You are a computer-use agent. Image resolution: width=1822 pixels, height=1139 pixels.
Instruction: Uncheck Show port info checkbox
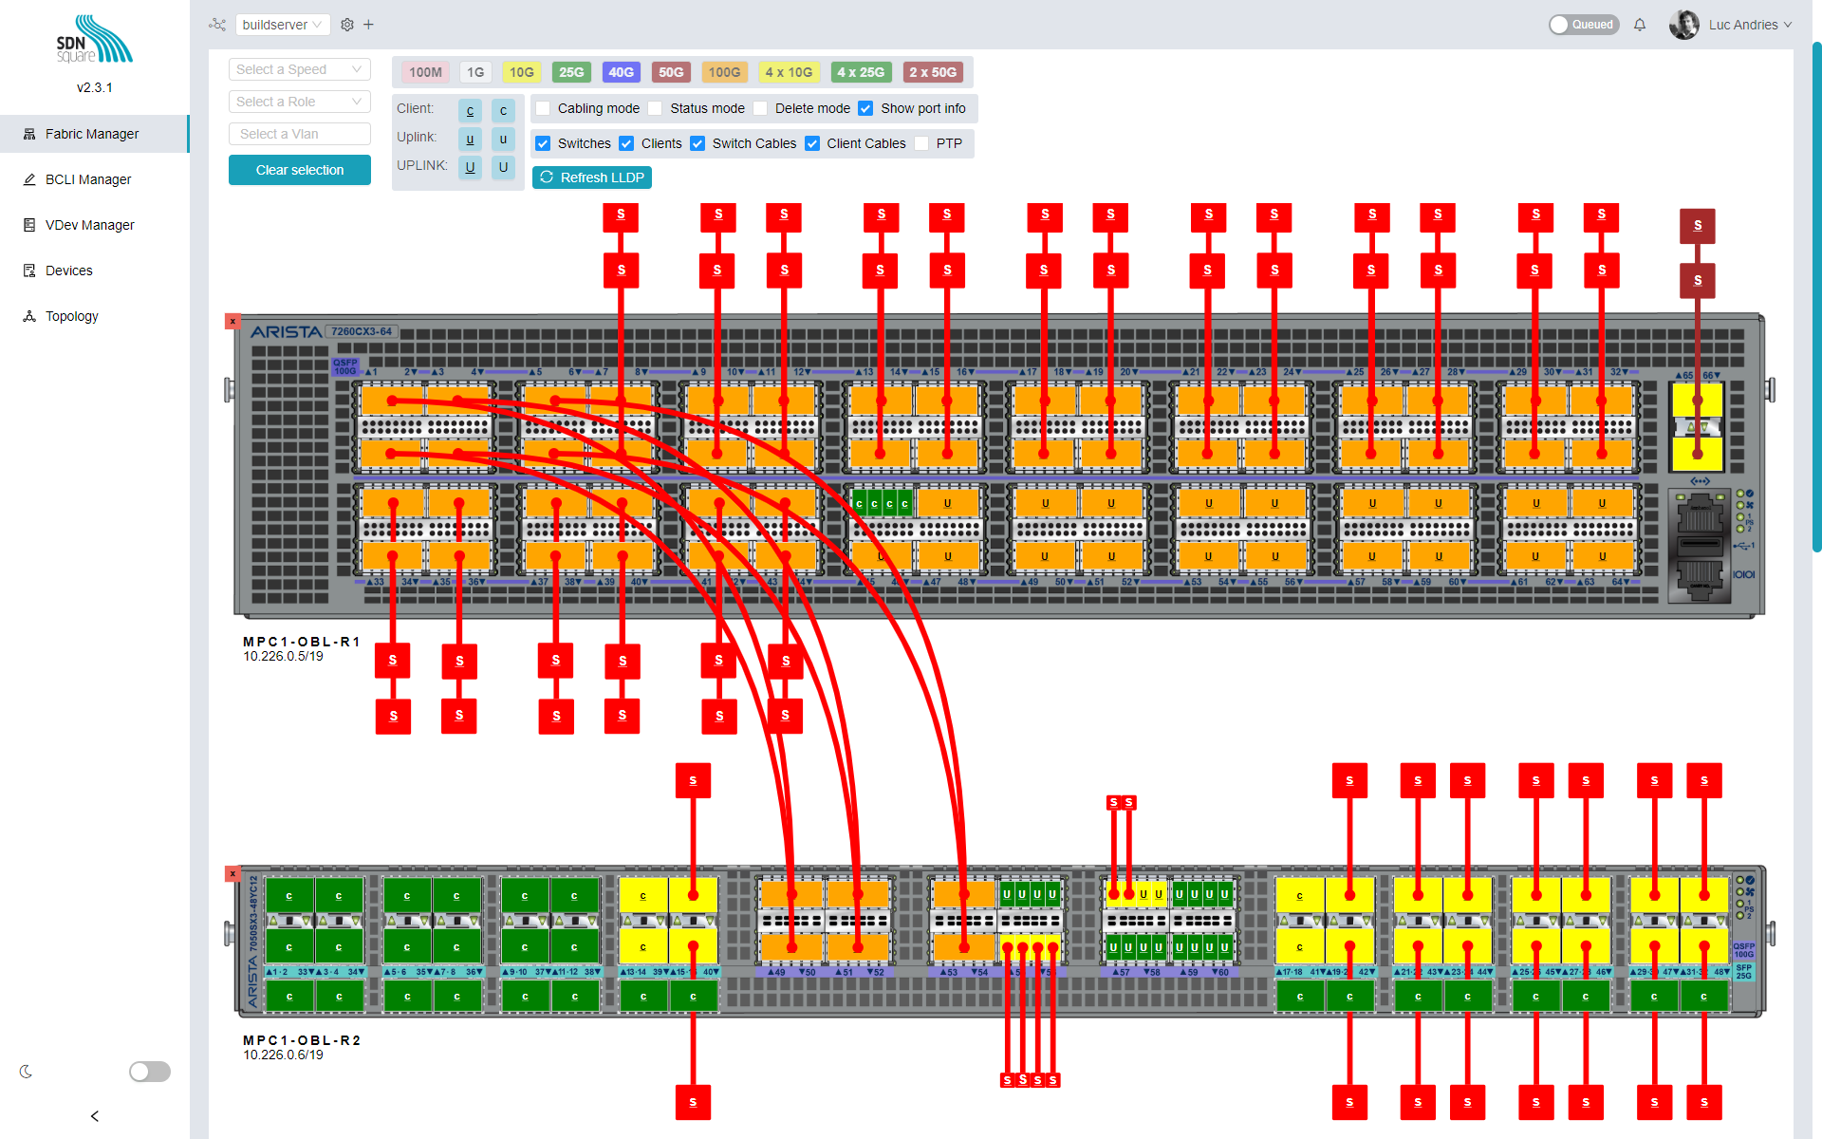click(865, 108)
